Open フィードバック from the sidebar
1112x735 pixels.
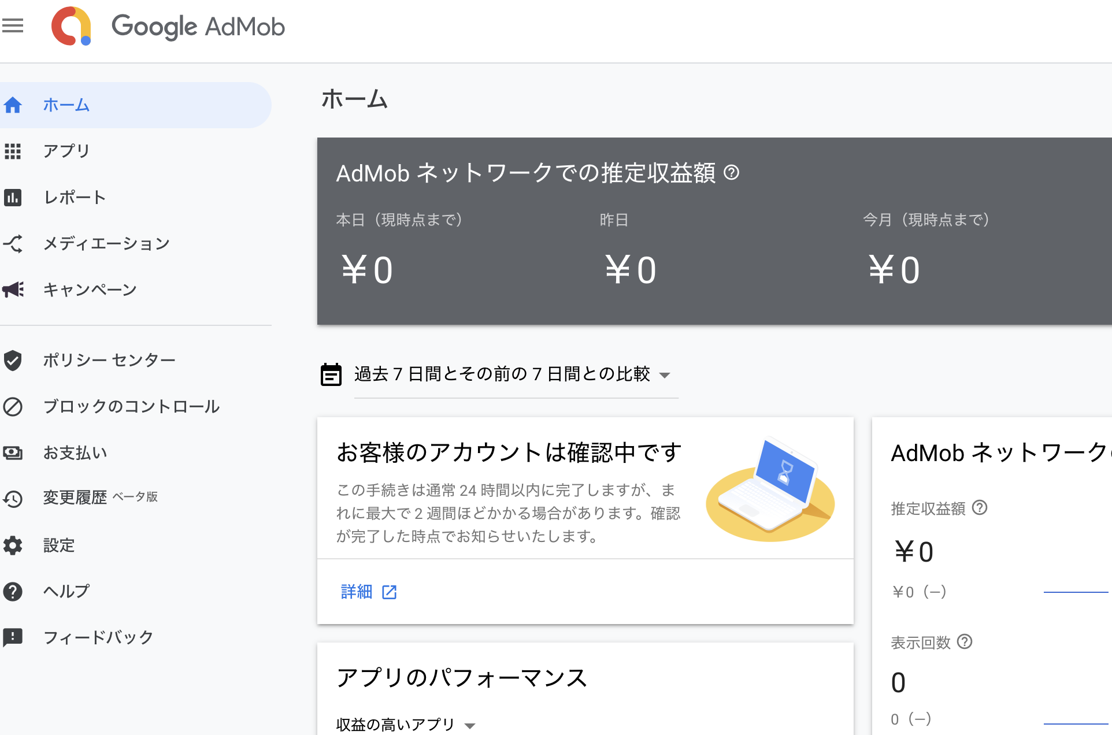(x=98, y=637)
